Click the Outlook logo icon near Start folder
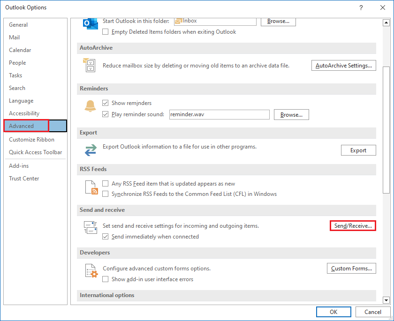Image resolution: width=394 pixels, height=321 pixels. pos(90,23)
